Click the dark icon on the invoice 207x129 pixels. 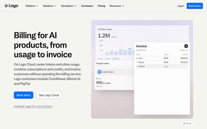coord(186,46)
